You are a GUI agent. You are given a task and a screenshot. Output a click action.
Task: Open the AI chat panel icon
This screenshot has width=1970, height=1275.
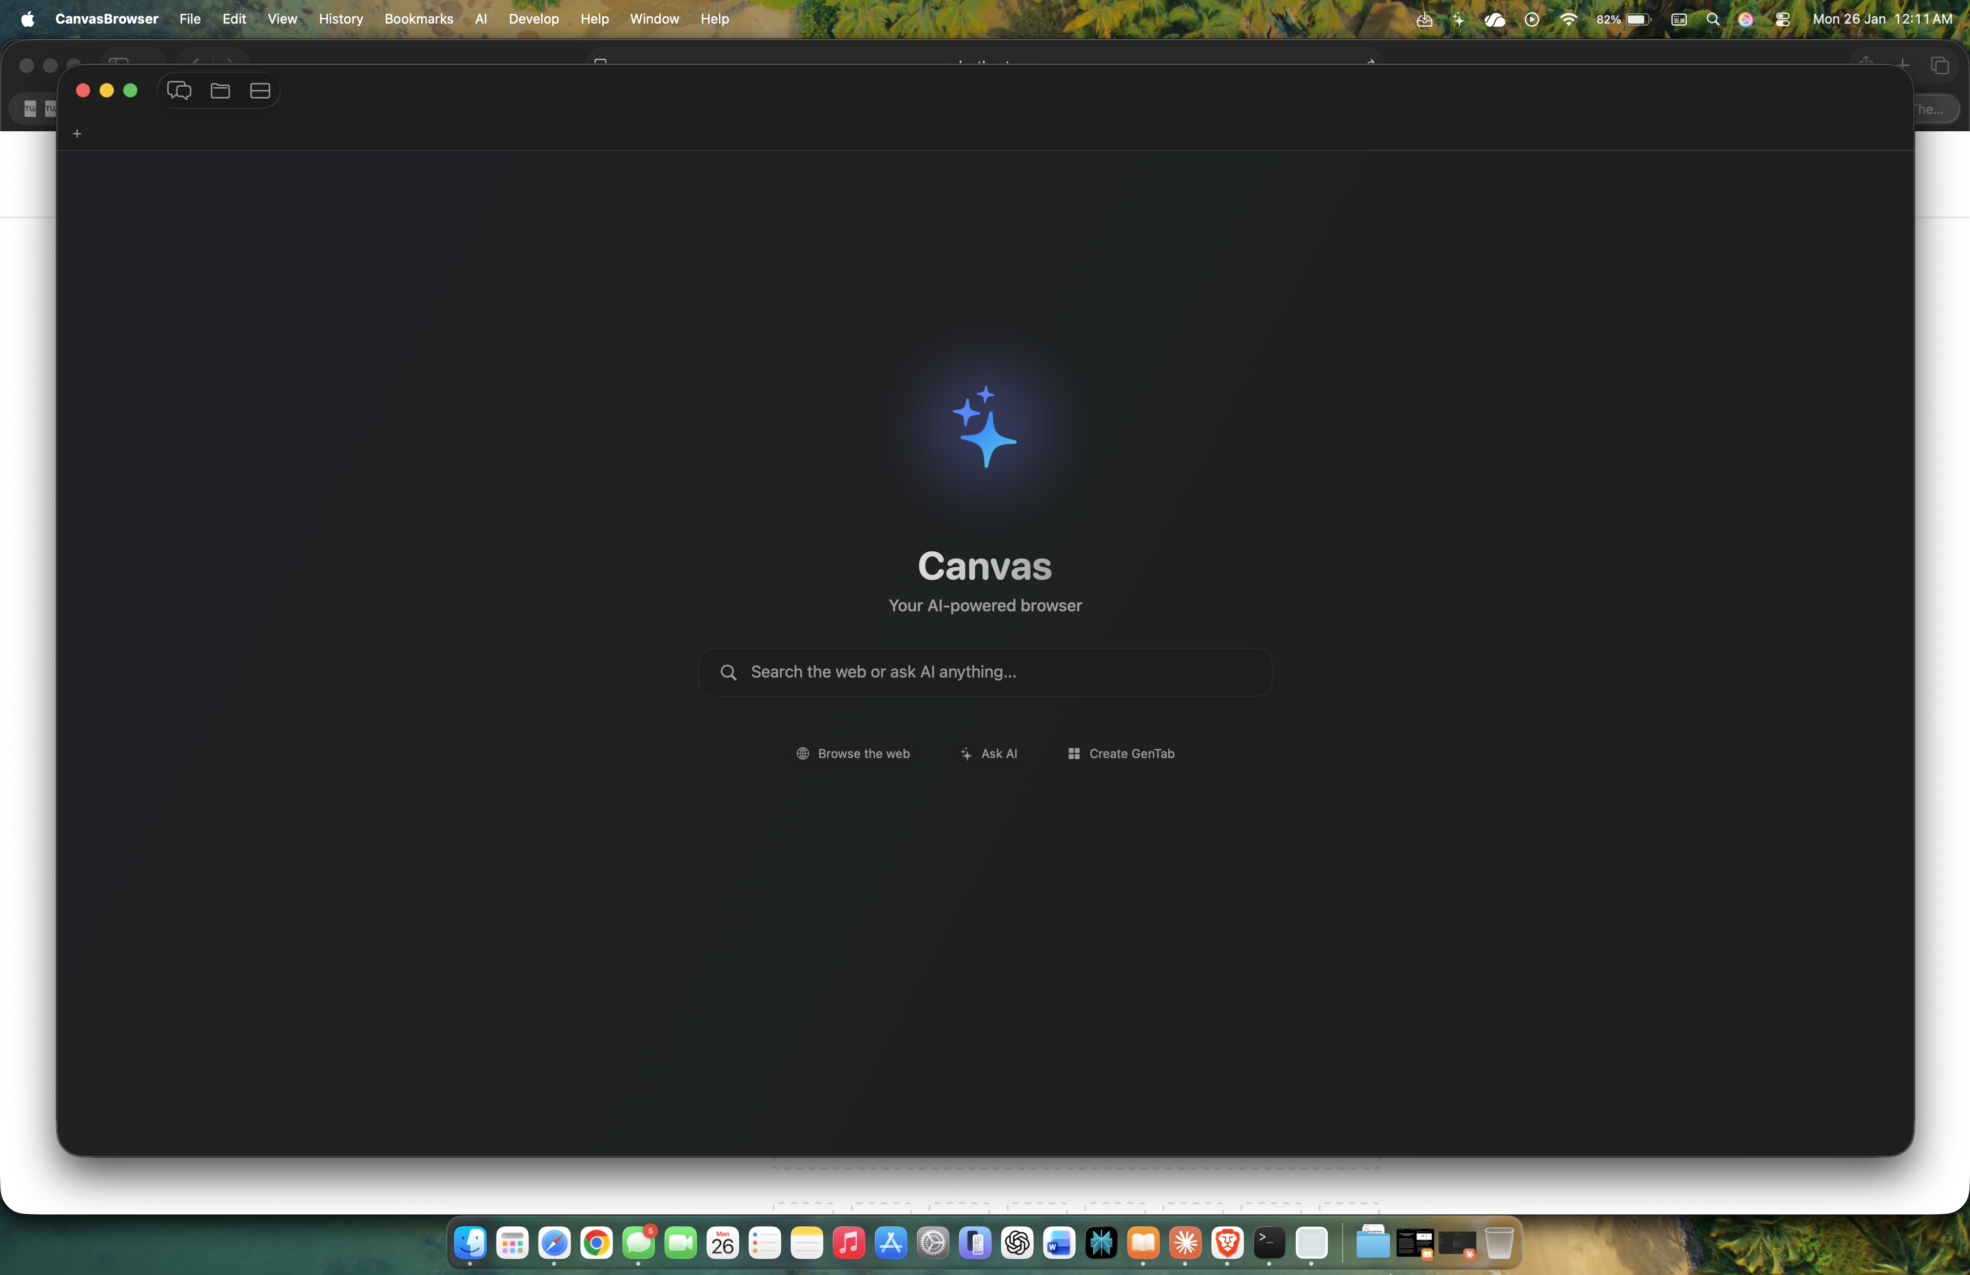[179, 91]
